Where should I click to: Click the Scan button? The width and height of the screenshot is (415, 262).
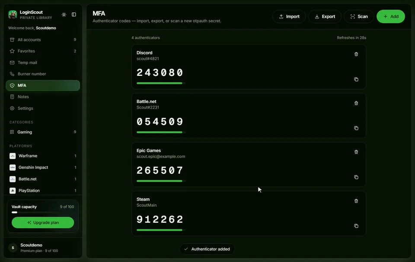click(x=359, y=16)
